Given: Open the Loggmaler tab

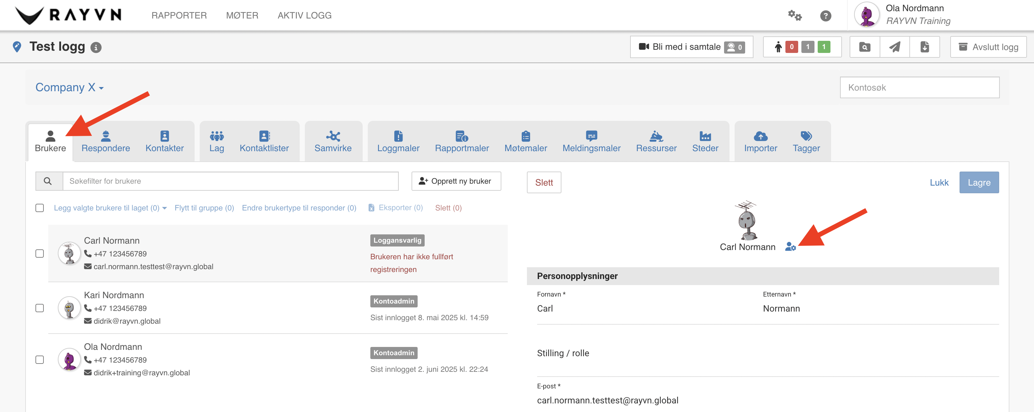Looking at the screenshot, I should 398,142.
